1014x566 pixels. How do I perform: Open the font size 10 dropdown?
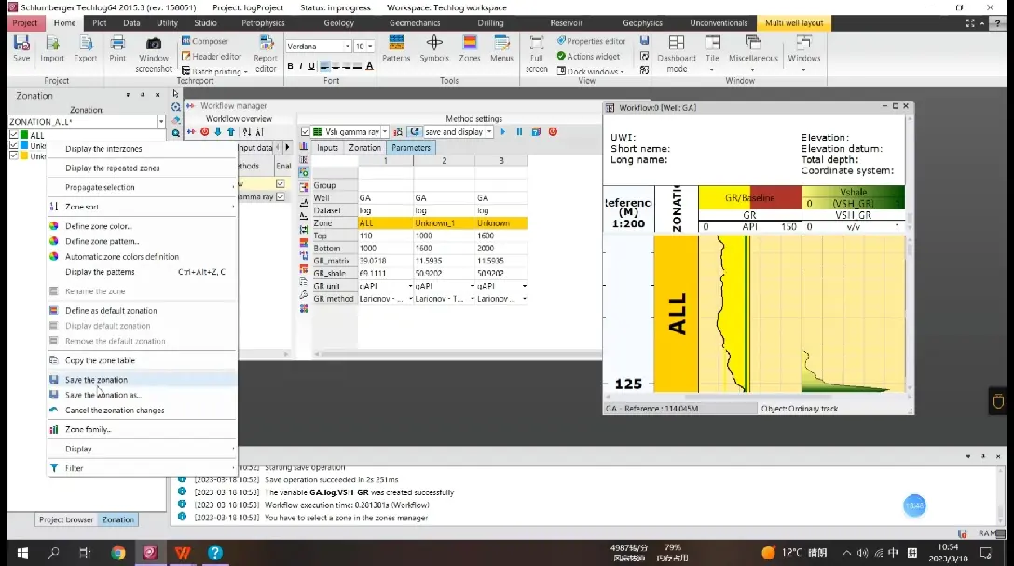click(x=370, y=47)
